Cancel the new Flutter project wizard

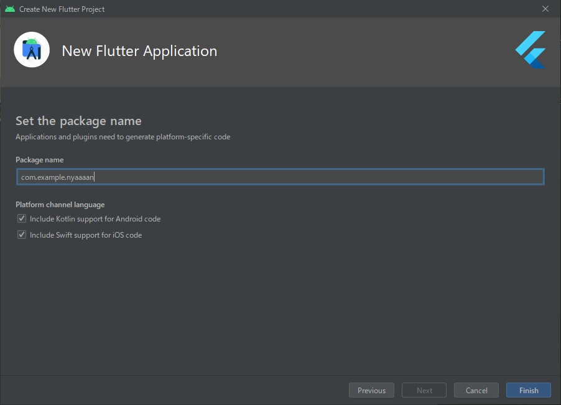[476, 390]
